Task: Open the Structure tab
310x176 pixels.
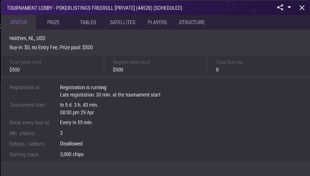Action: click(x=192, y=22)
